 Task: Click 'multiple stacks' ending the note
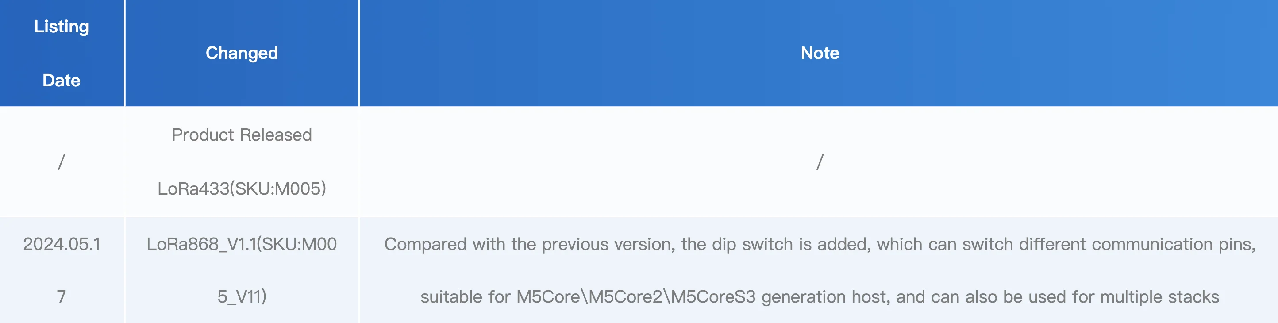click(1159, 297)
